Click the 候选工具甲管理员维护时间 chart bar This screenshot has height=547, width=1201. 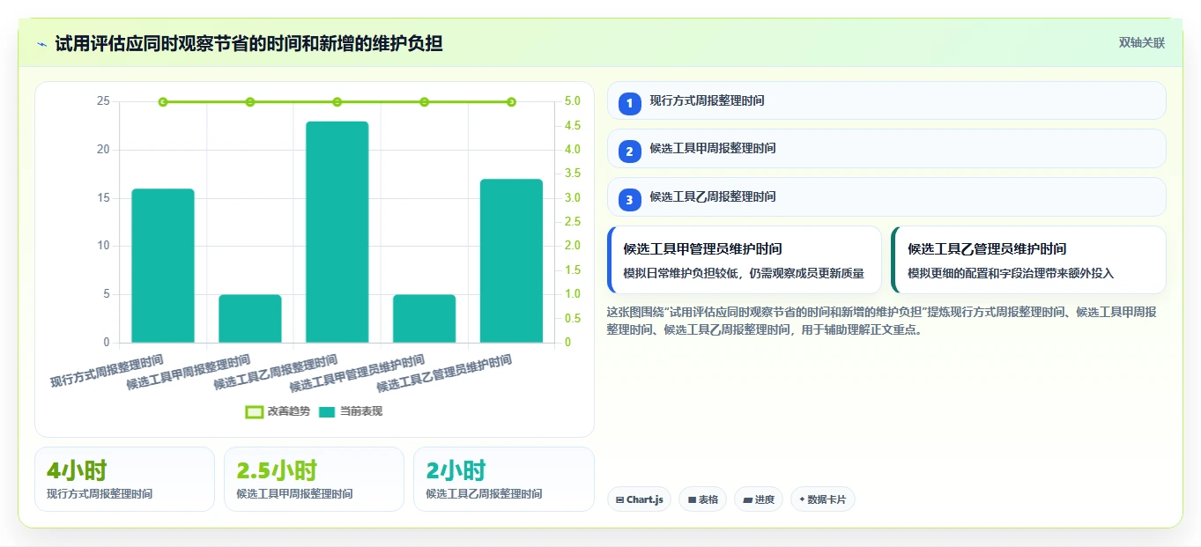pos(424,318)
